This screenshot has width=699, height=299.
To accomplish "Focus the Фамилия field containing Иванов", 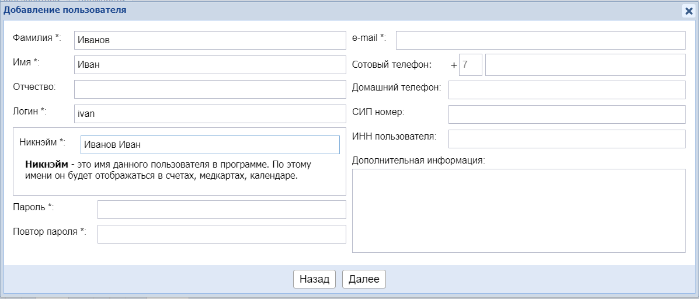I will [210, 40].
